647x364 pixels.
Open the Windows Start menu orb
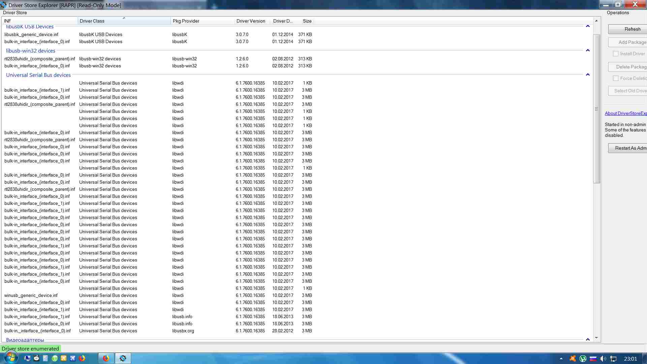point(10,358)
